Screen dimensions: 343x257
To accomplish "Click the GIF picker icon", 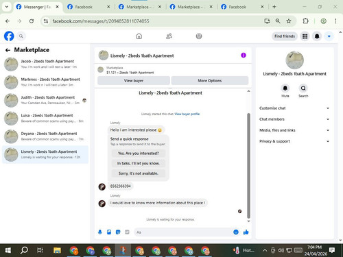I will 127,232.
